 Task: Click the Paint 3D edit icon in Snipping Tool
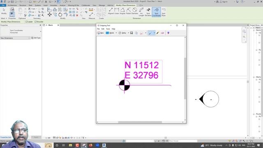pyautogui.click(x=168, y=33)
